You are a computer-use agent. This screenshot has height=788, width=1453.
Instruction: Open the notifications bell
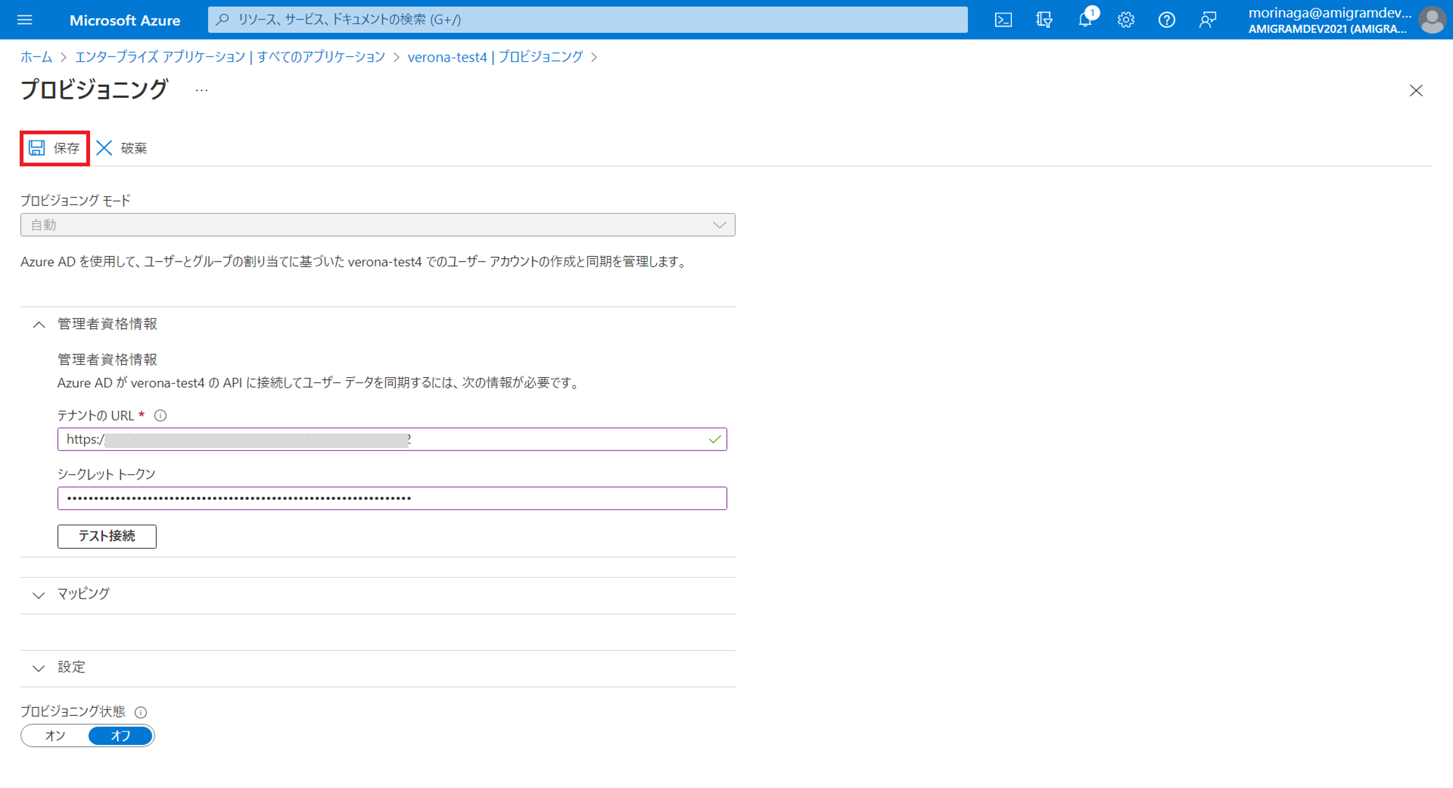point(1085,20)
